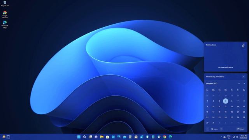Switch input language via ENG indicator
Screen dimensions: 249x140
click(x=229, y=137)
